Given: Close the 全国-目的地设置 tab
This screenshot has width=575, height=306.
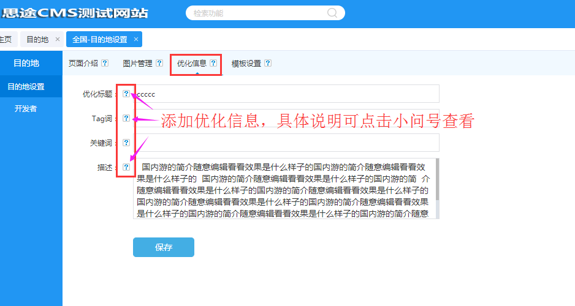Looking at the screenshot, I should 136,39.
